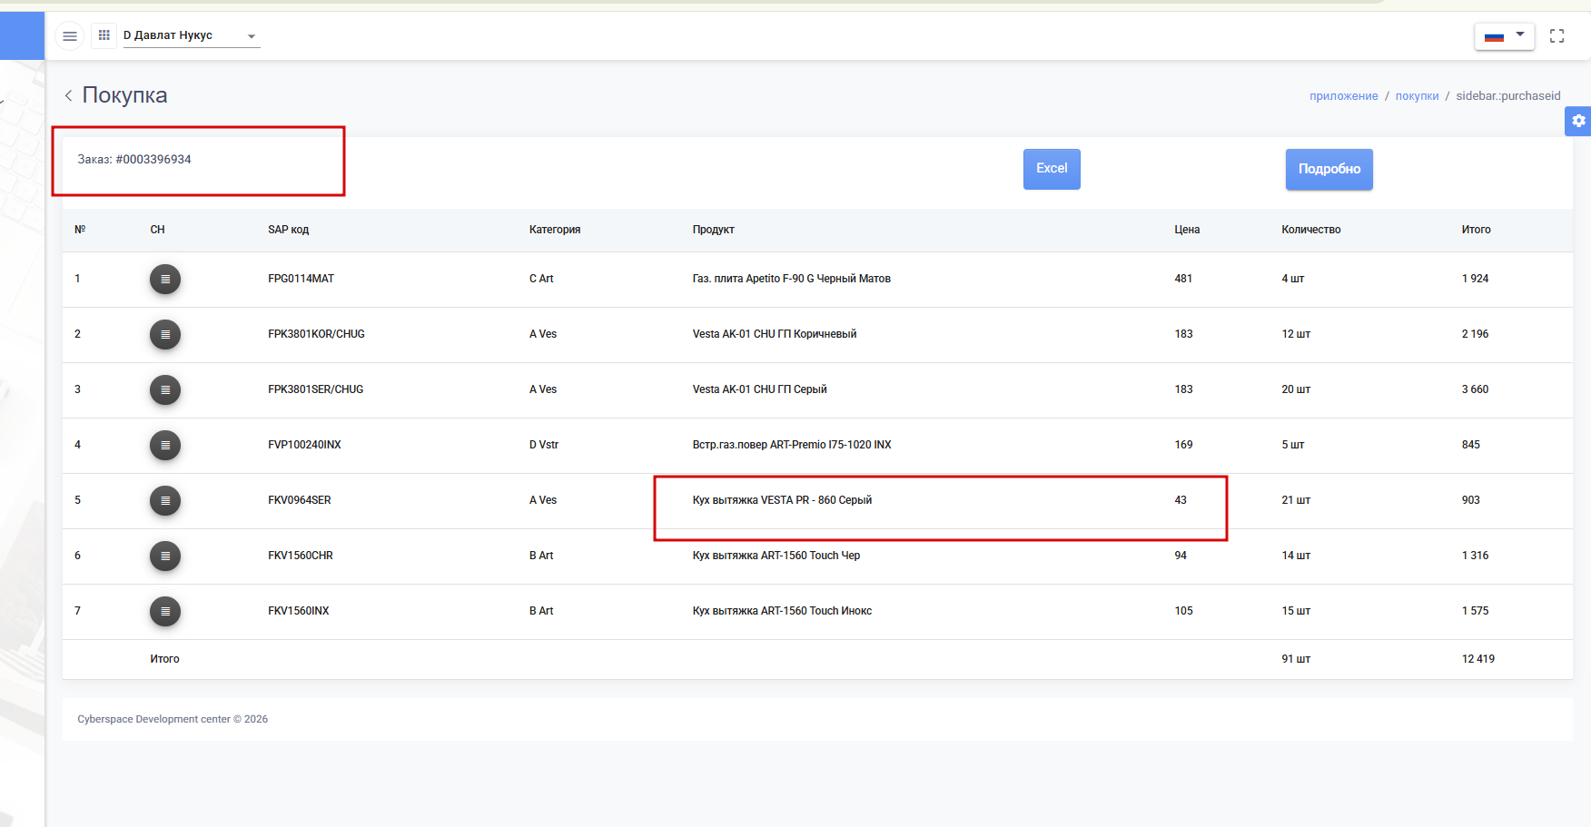Click the Подробно button
This screenshot has height=827, width=1591.
(1329, 170)
